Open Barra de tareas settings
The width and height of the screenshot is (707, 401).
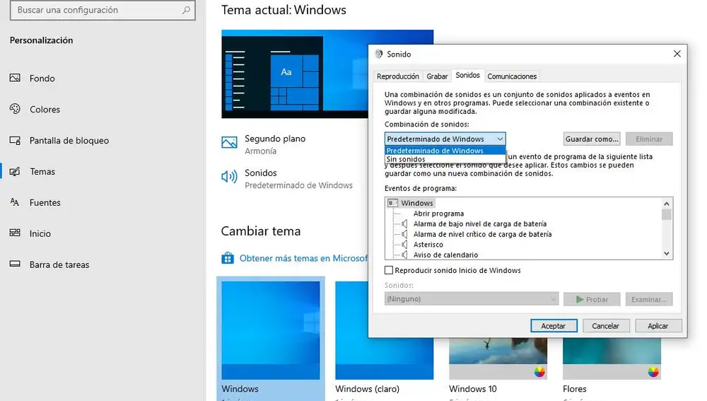tap(59, 265)
